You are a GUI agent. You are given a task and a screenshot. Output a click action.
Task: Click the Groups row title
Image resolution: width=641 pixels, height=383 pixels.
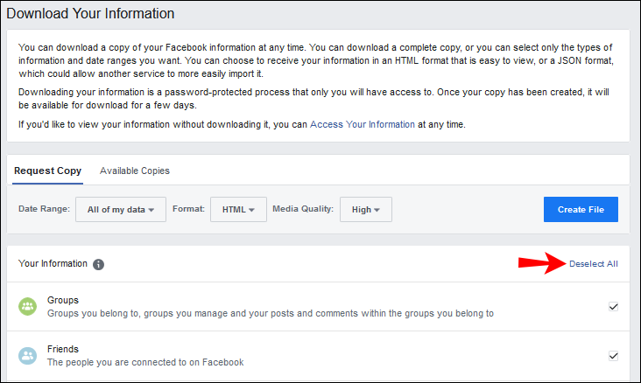(x=63, y=300)
